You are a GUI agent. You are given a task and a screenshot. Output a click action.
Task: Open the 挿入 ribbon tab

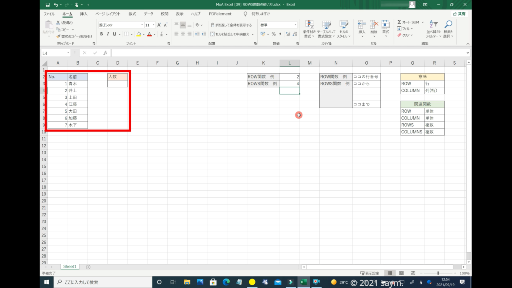click(x=84, y=14)
